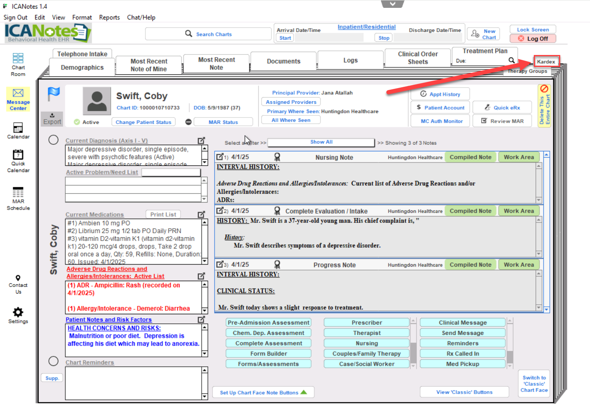The width and height of the screenshot is (590, 418).
Task: Switch to the Kardex tab
Action: pos(546,62)
